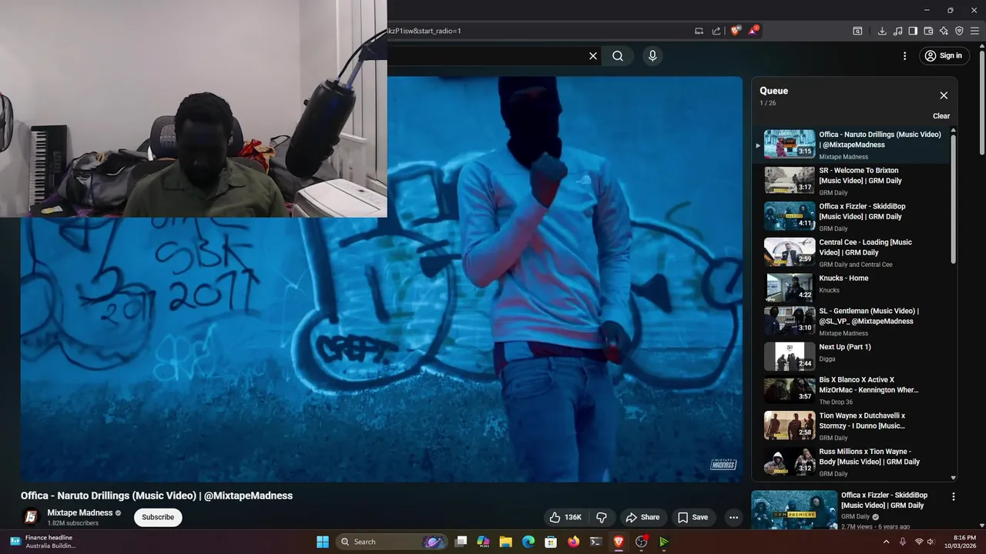Click the install app icon in address bar
Viewport: 986px width, 554px height.
699,31
